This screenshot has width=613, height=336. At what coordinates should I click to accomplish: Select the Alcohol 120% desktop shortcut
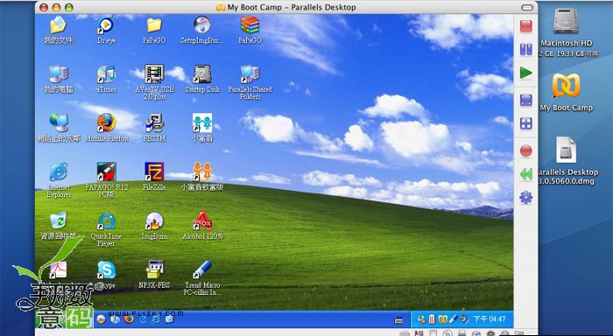pyautogui.click(x=202, y=226)
